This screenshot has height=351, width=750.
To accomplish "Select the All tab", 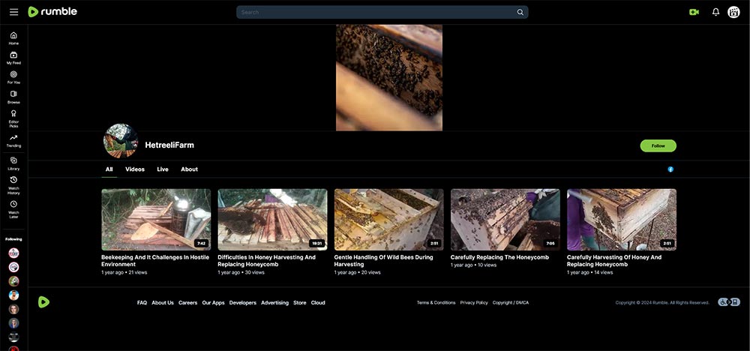I will (109, 169).
